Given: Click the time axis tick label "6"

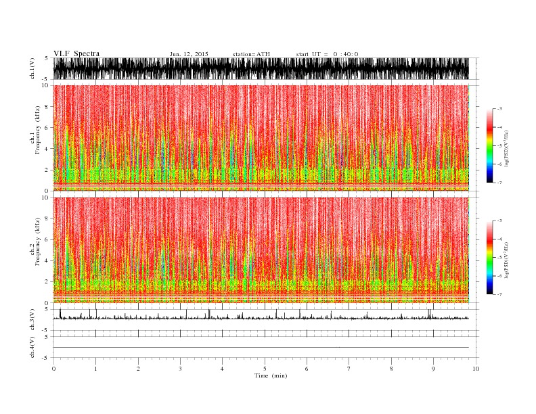Looking at the screenshot, I should (307, 369).
